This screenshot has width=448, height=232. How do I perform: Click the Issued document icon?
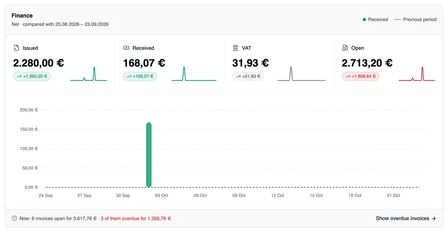16,48
